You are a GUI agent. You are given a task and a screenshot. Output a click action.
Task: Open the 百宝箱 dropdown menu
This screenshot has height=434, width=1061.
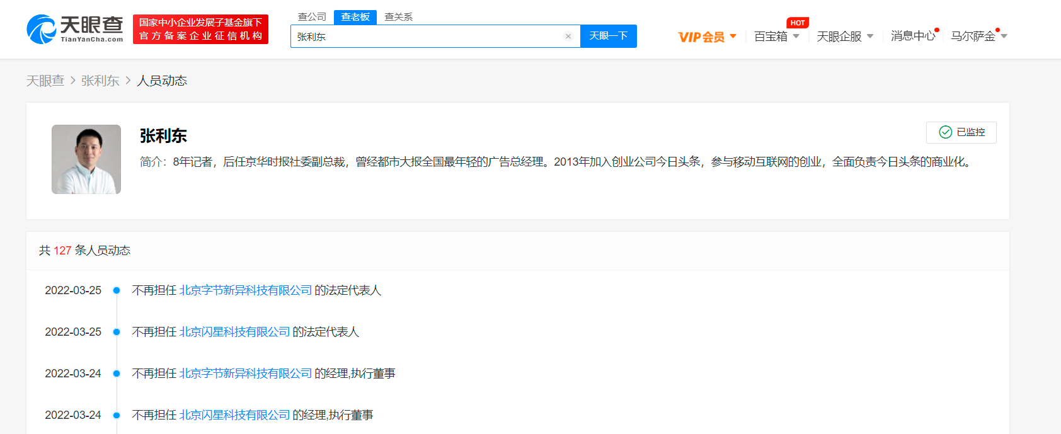[777, 37]
